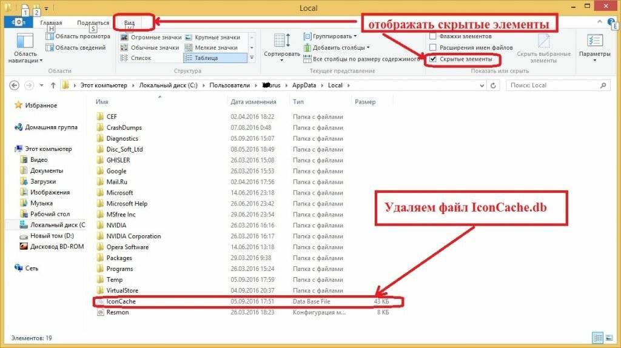The width and height of the screenshot is (621, 348).
Task: Expand the layout gallery more arrow
Action: [251, 58]
